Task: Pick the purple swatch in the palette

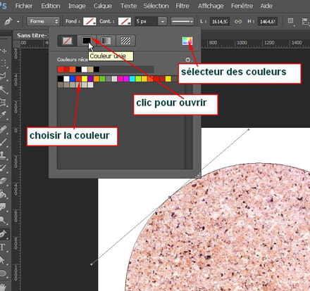Action: [x=90, y=79]
